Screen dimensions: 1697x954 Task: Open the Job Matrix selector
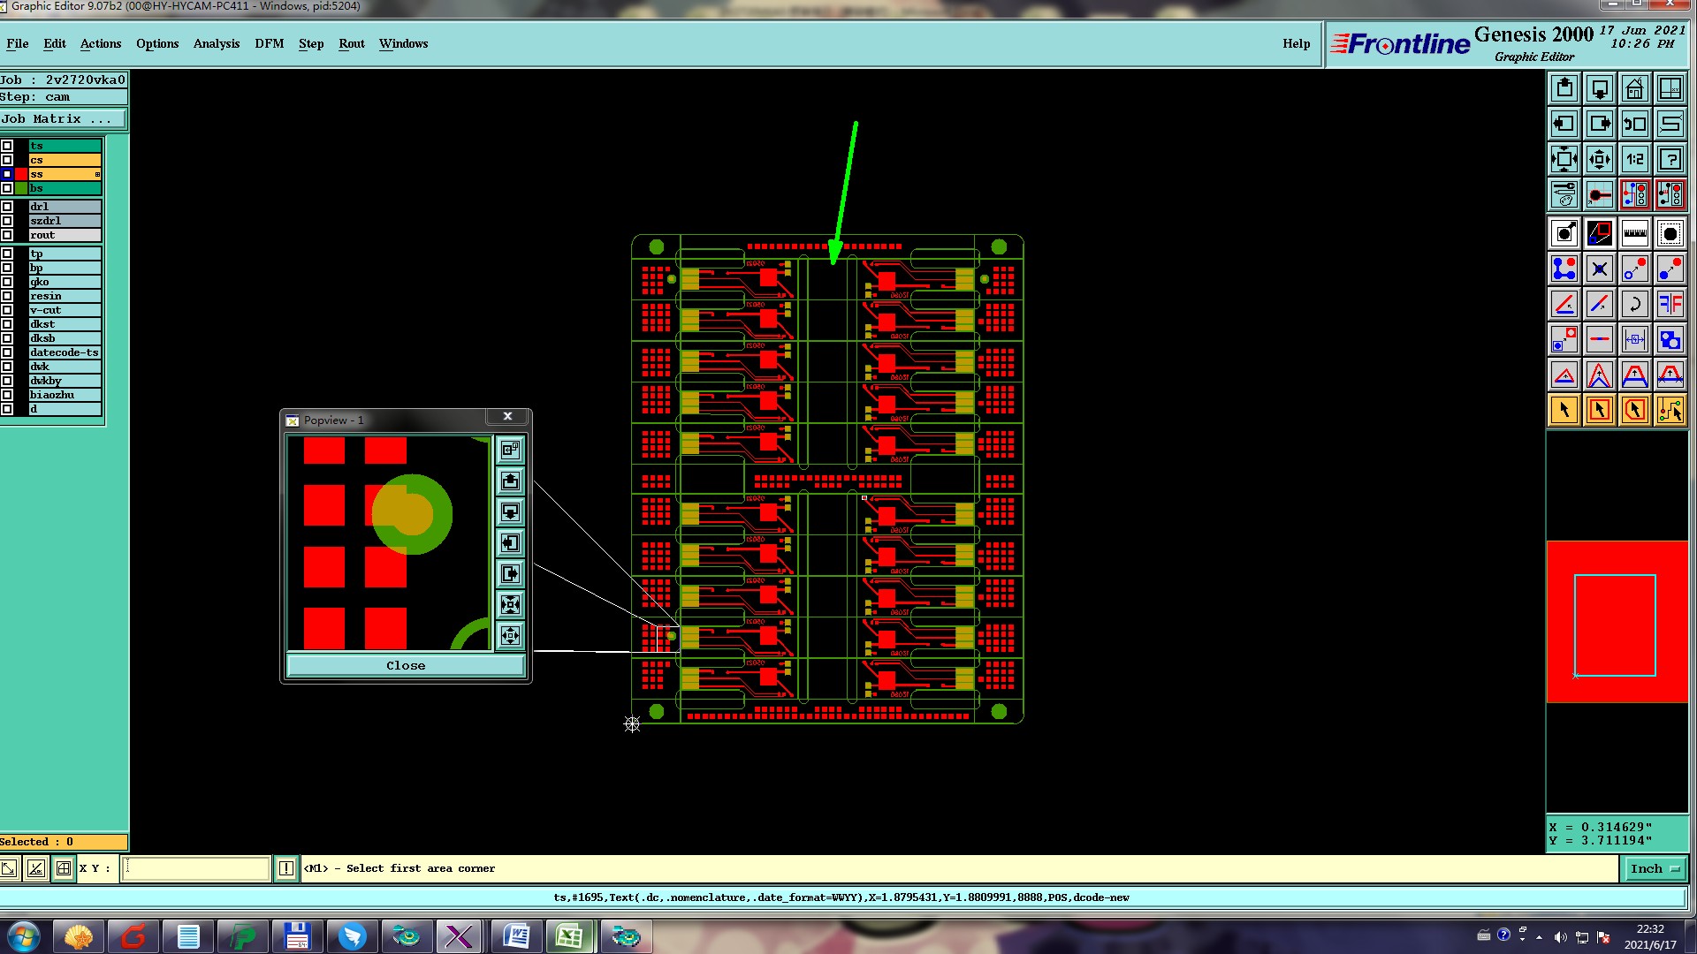[x=62, y=119]
